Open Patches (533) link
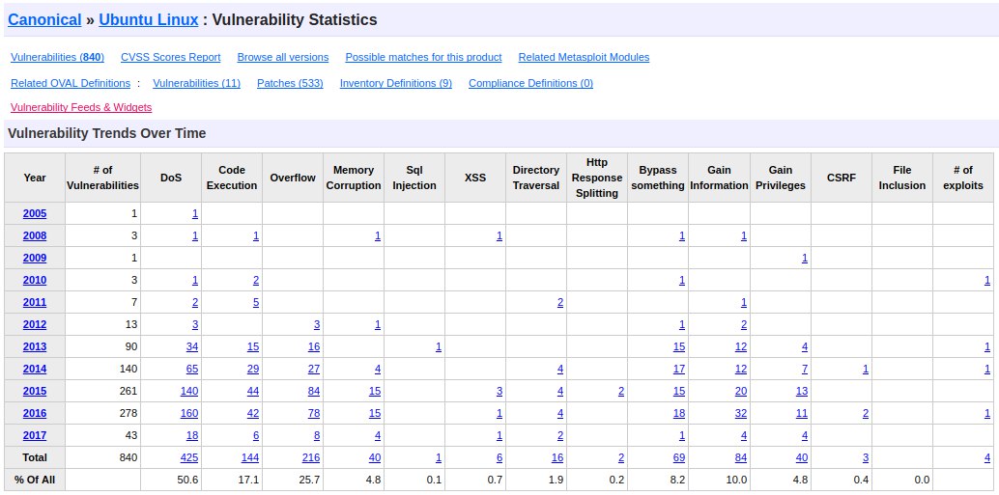Image resolution: width=999 pixels, height=495 pixels. coord(290,83)
